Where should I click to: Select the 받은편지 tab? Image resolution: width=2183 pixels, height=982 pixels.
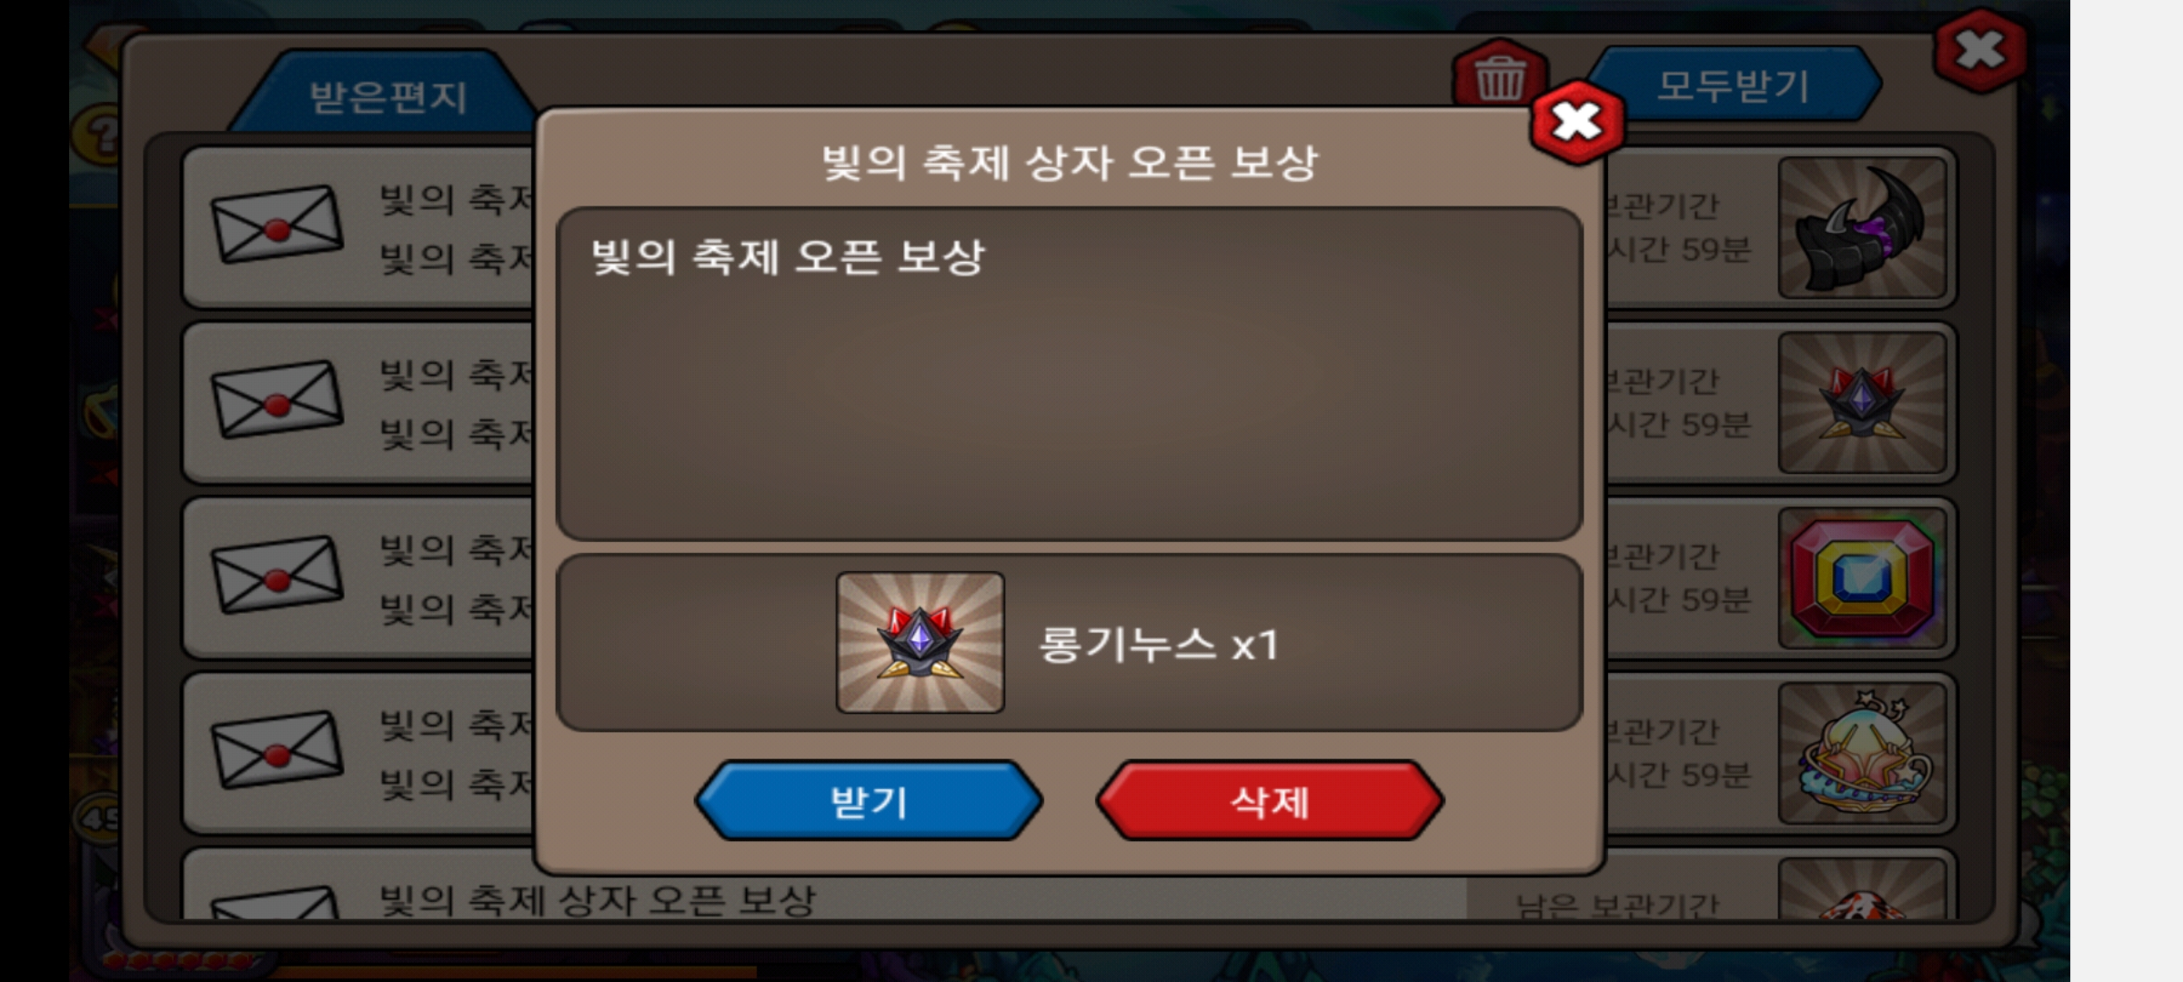tap(388, 96)
